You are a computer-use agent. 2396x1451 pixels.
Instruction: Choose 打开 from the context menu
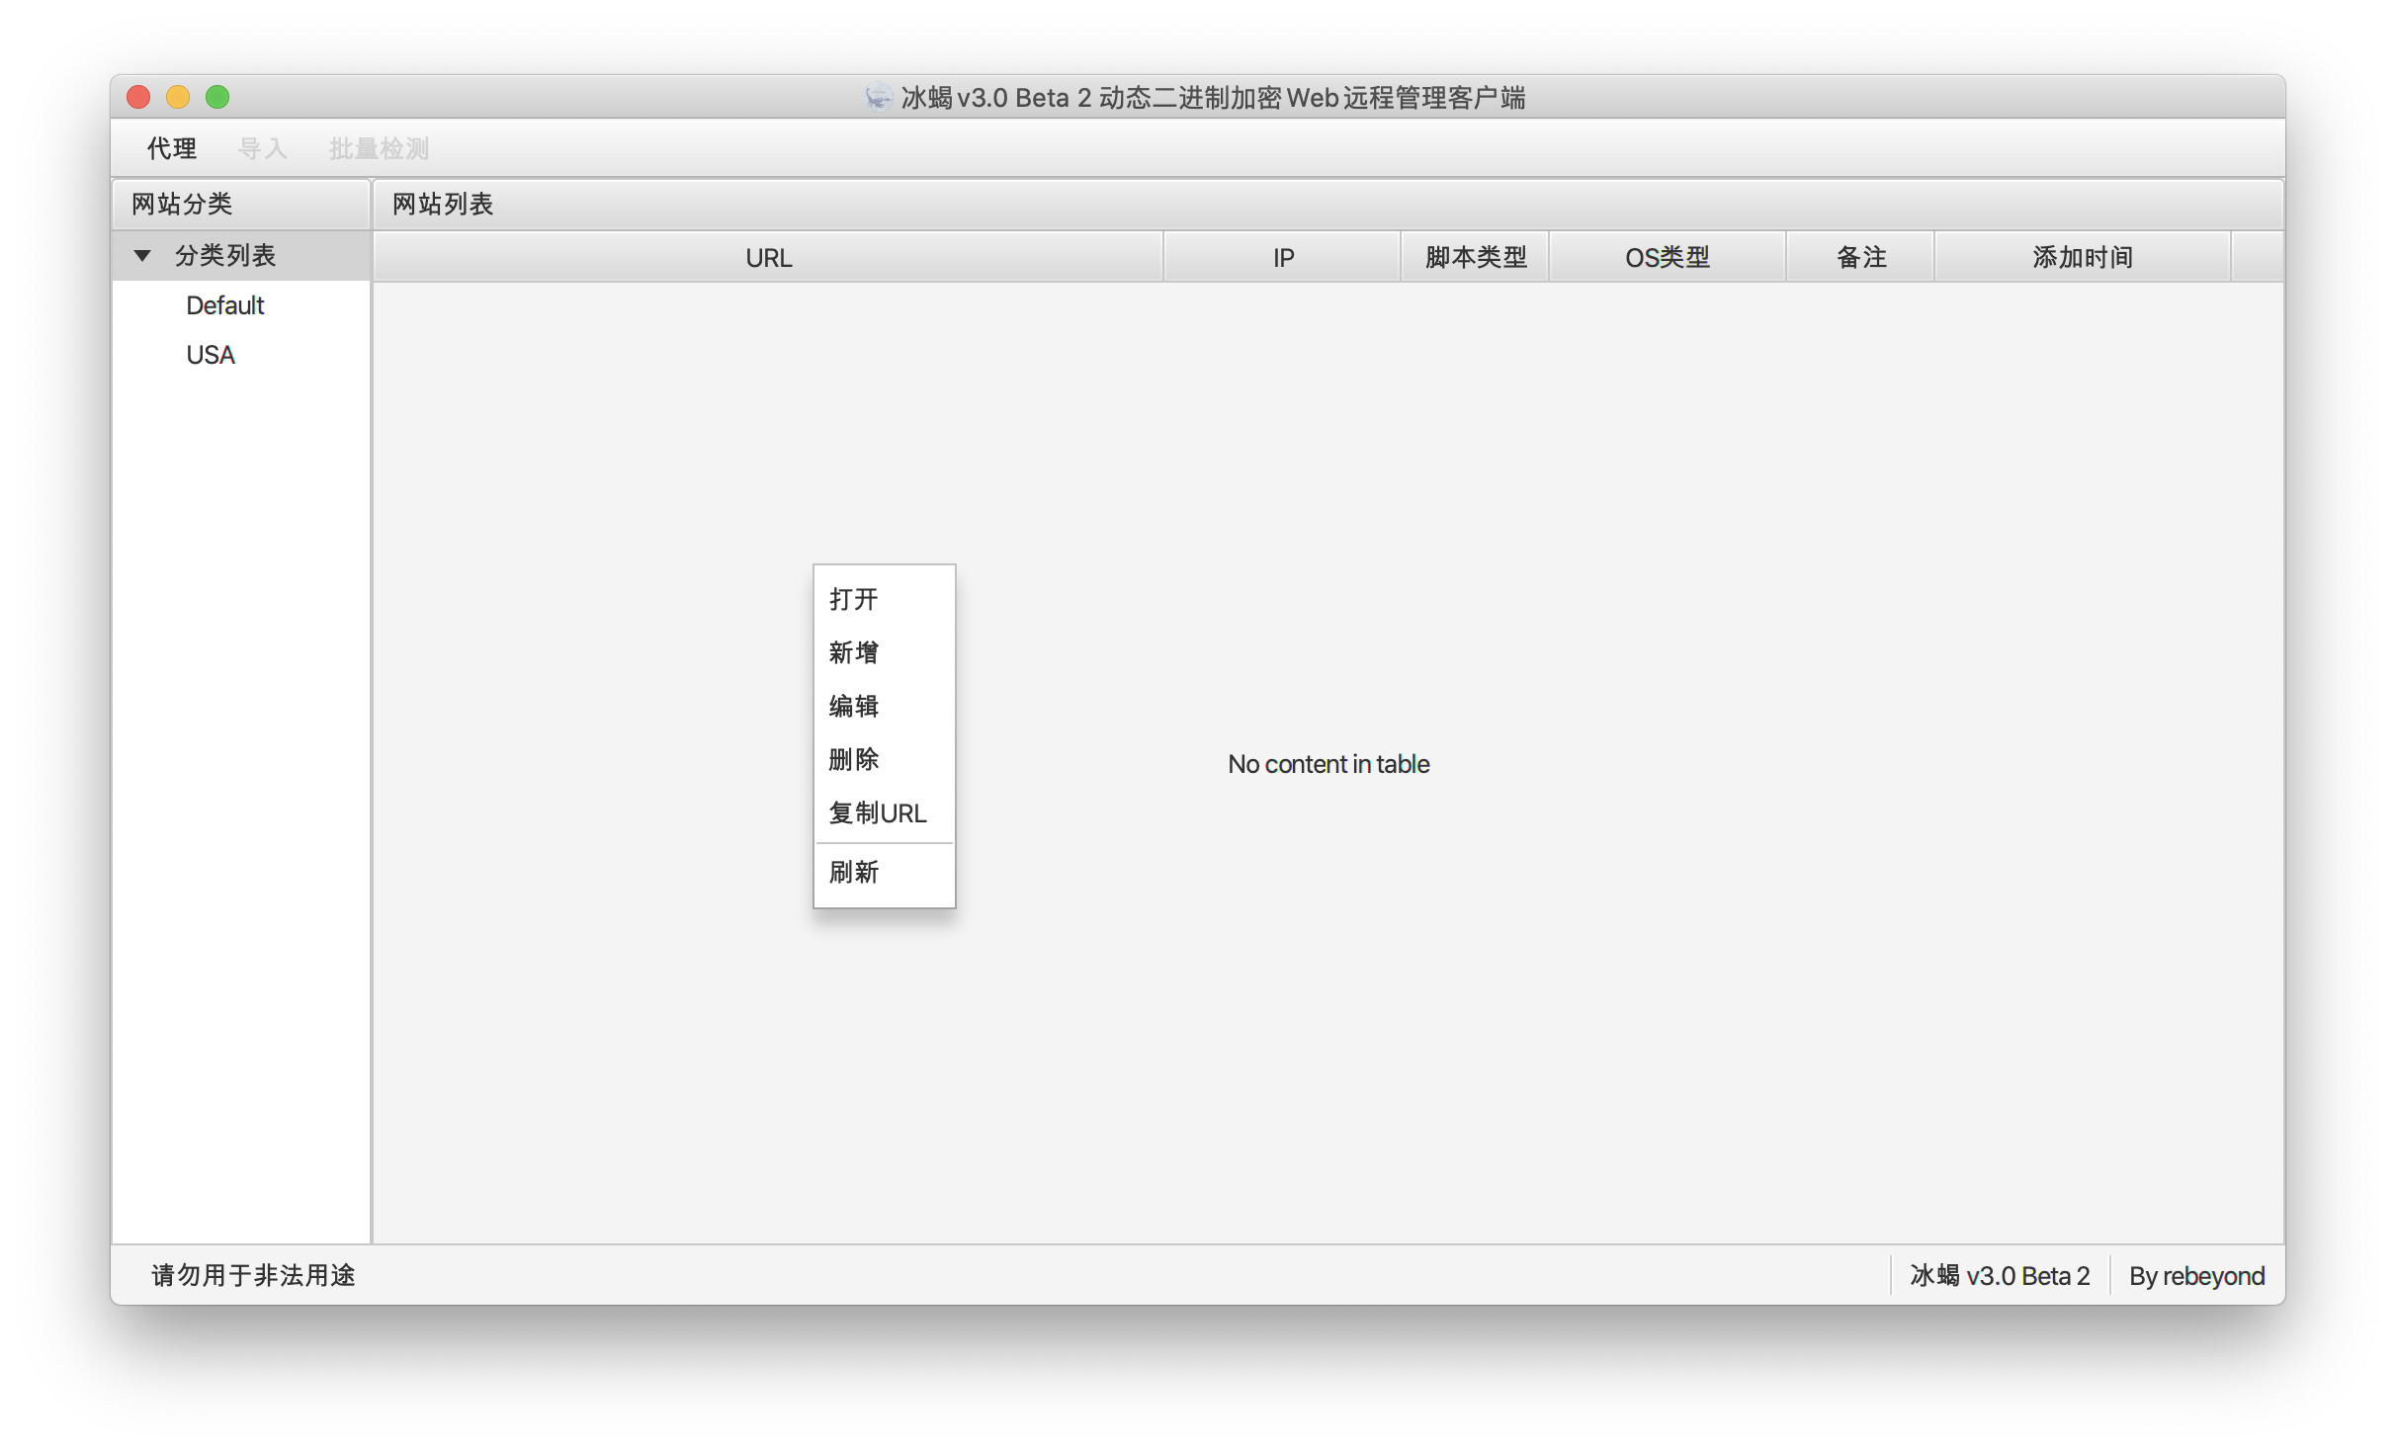884,599
